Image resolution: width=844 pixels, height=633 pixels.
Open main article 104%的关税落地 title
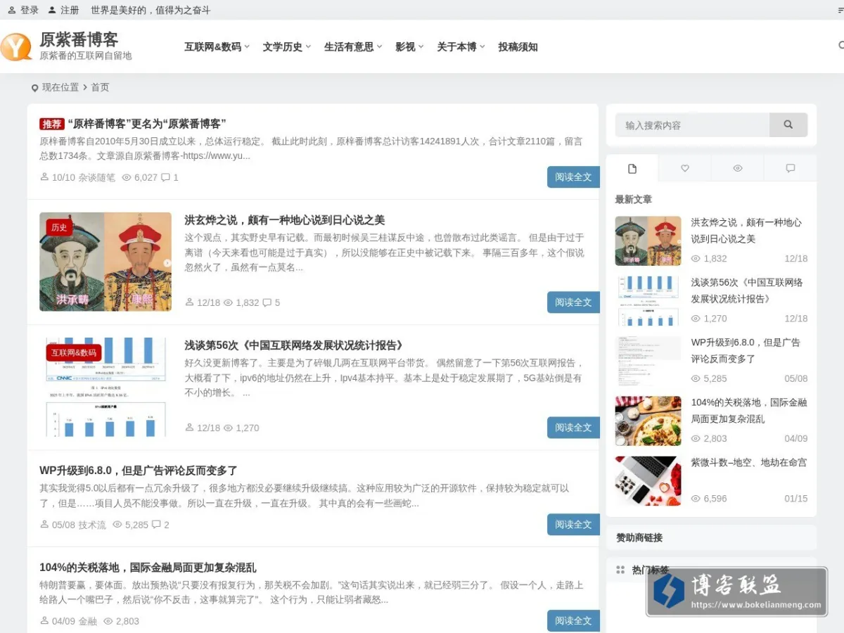[x=148, y=568]
